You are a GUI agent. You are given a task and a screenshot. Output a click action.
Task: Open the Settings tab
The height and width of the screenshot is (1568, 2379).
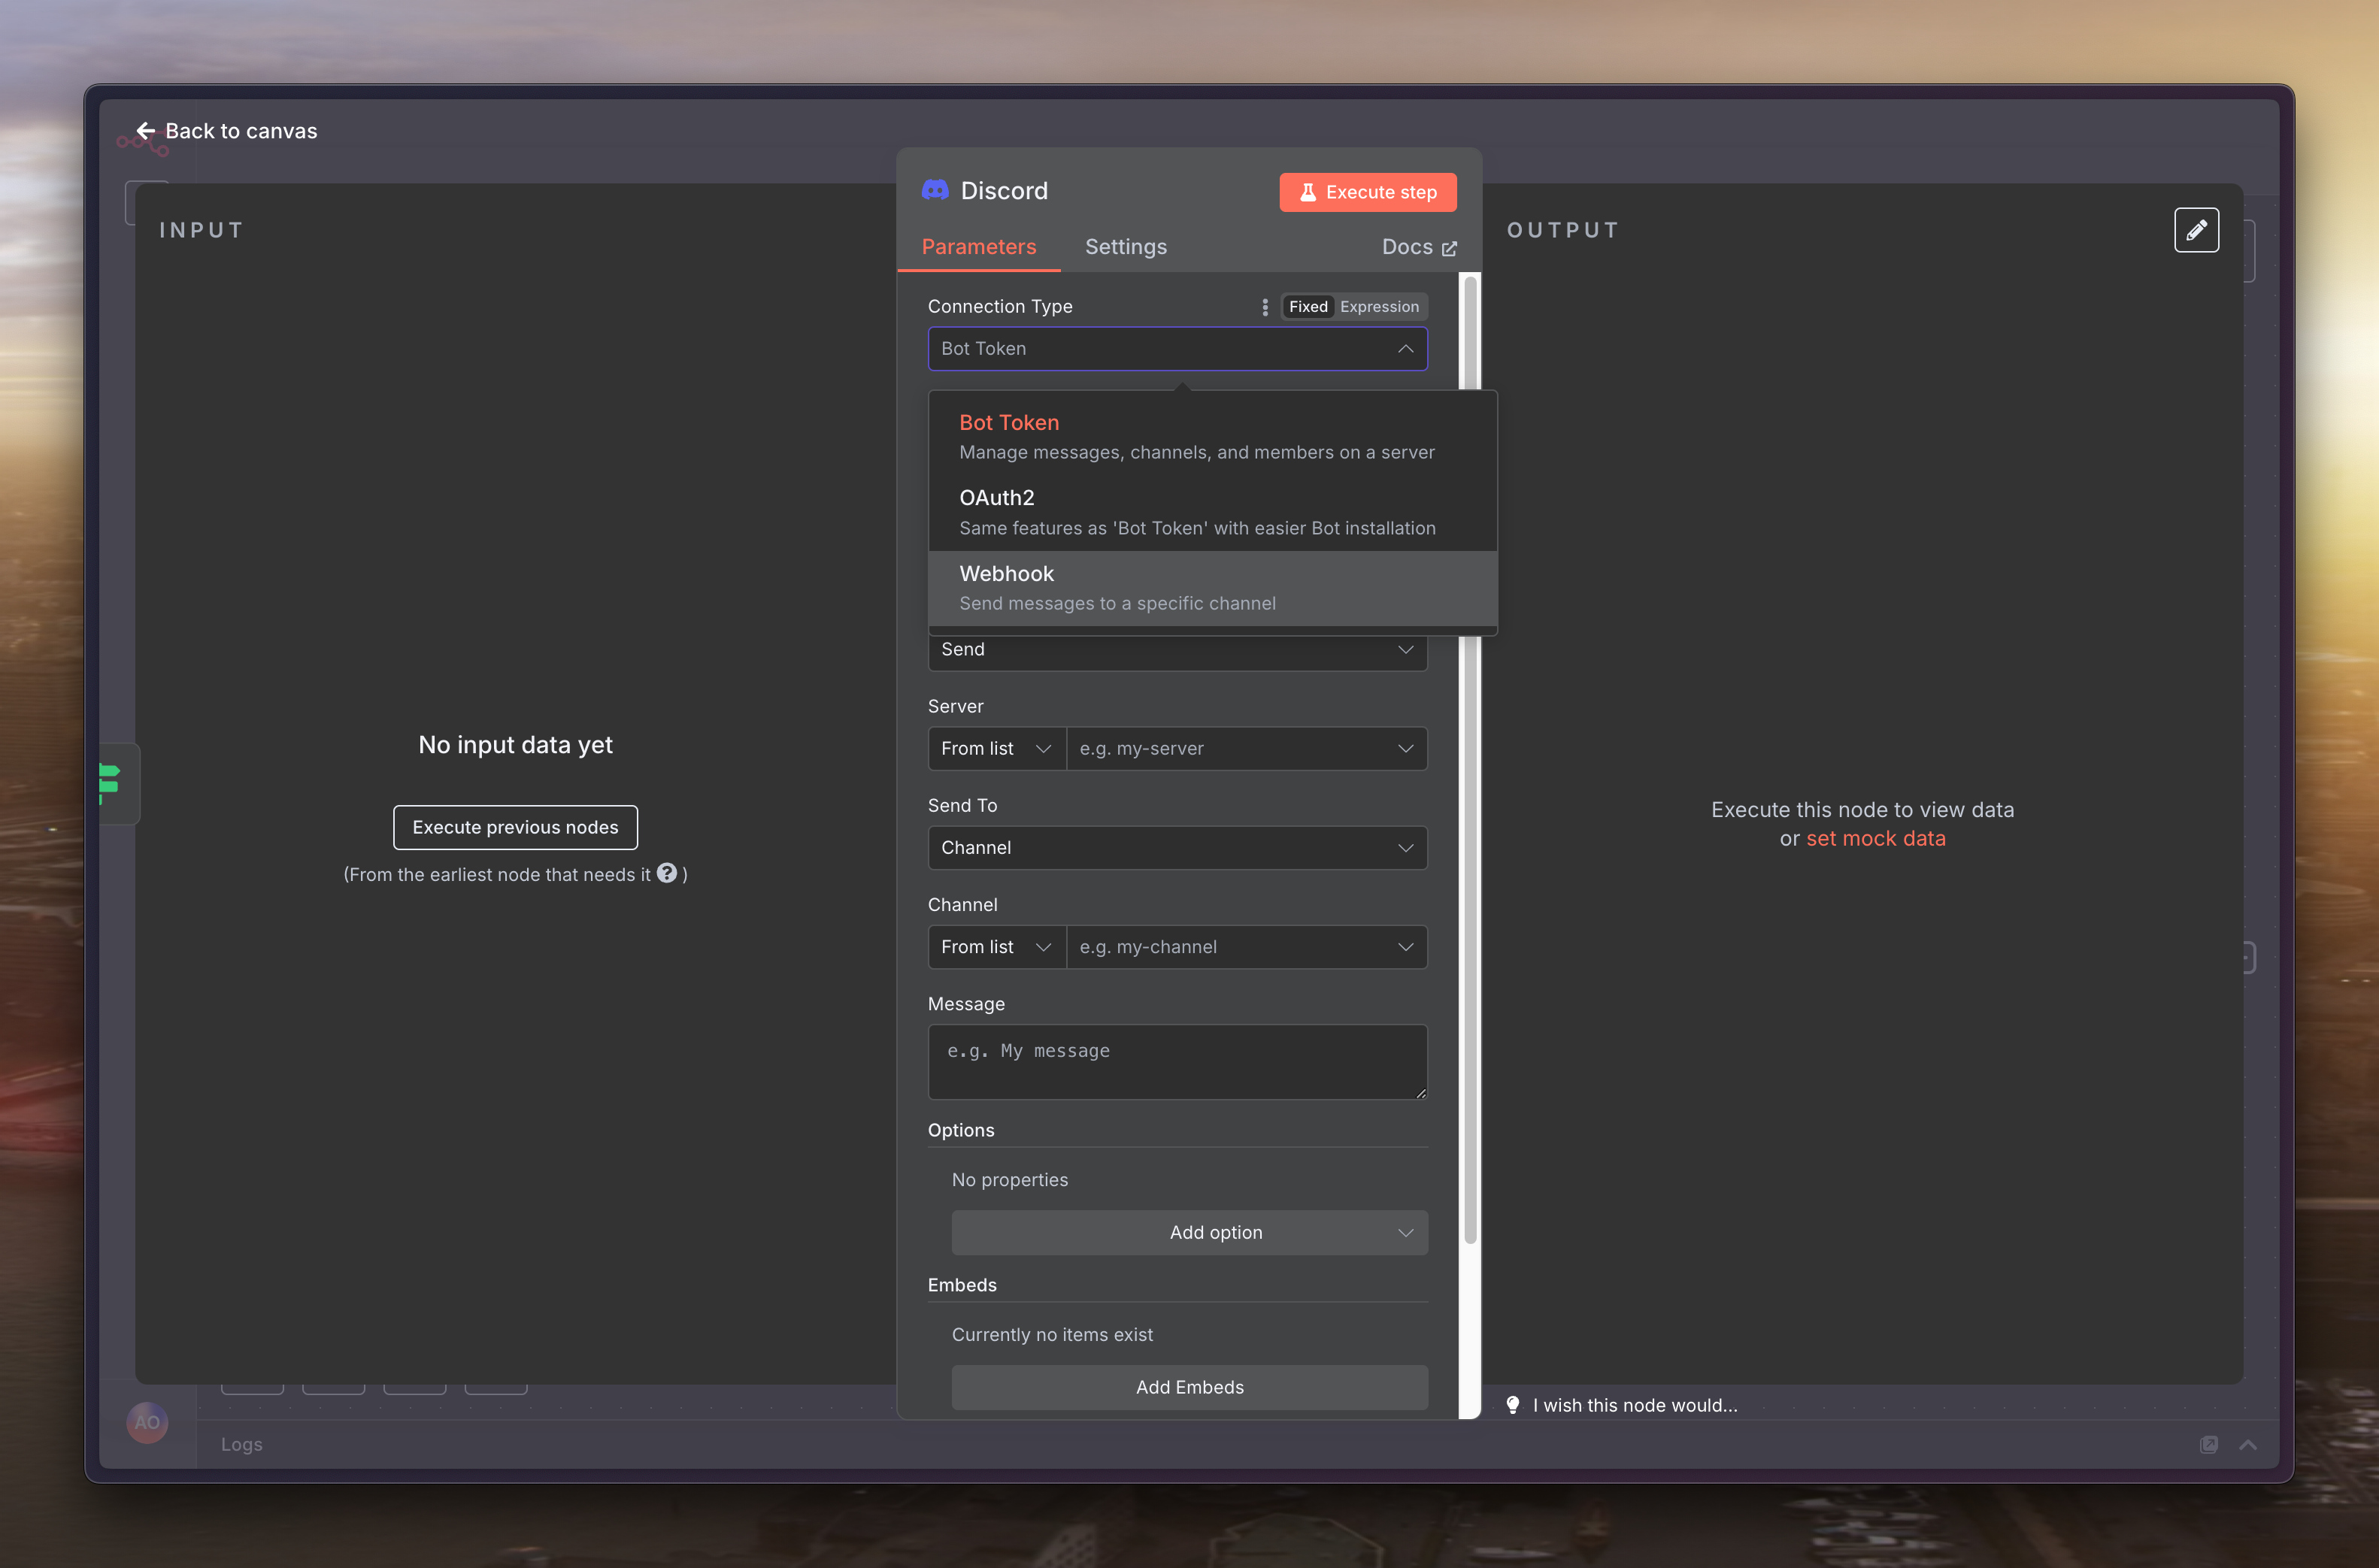point(1125,247)
